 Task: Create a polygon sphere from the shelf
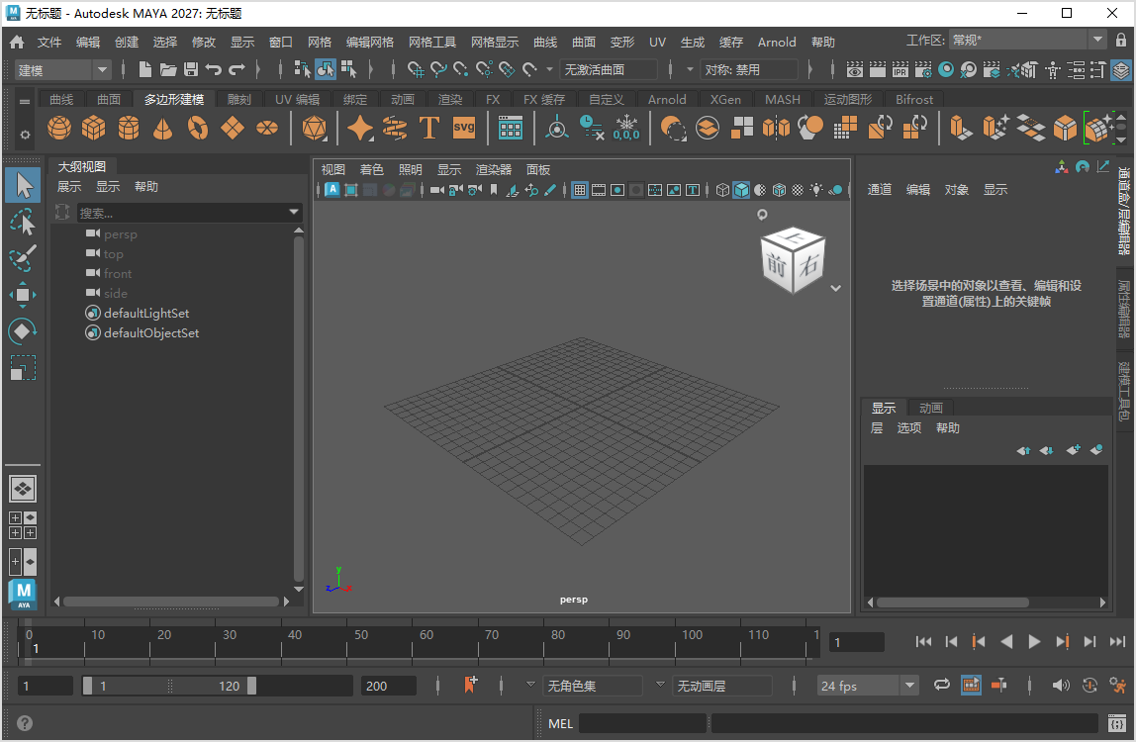point(58,128)
